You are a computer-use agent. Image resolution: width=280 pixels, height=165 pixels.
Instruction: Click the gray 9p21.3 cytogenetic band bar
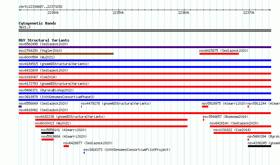point(145,30)
